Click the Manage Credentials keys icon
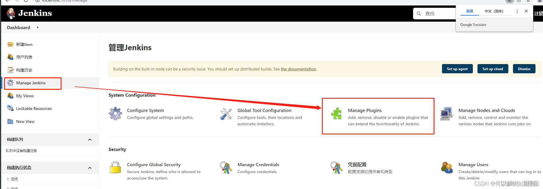The width and height of the screenshot is (543, 189). click(x=226, y=168)
